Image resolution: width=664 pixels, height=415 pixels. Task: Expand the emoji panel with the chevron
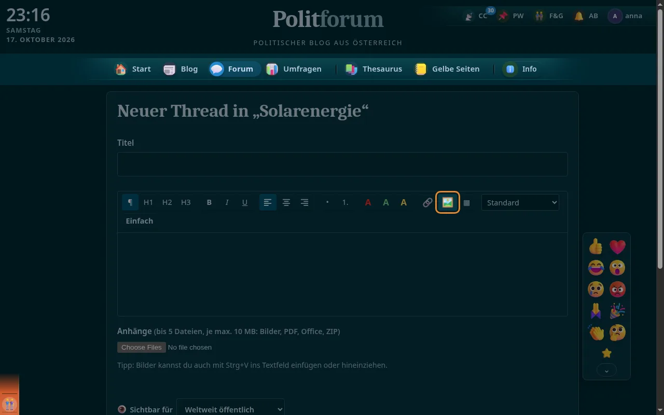point(606,370)
